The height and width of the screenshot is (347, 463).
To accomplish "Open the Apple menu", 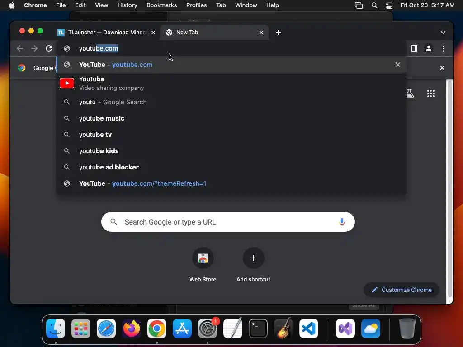I will click(x=12, y=5).
